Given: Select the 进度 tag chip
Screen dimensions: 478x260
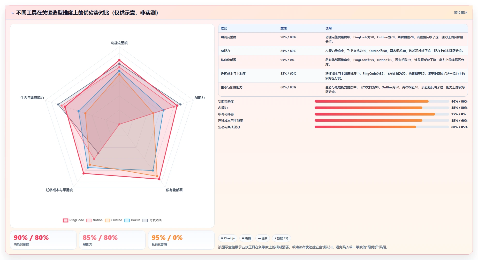Looking at the screenshot, I should (x=263, y=238).
